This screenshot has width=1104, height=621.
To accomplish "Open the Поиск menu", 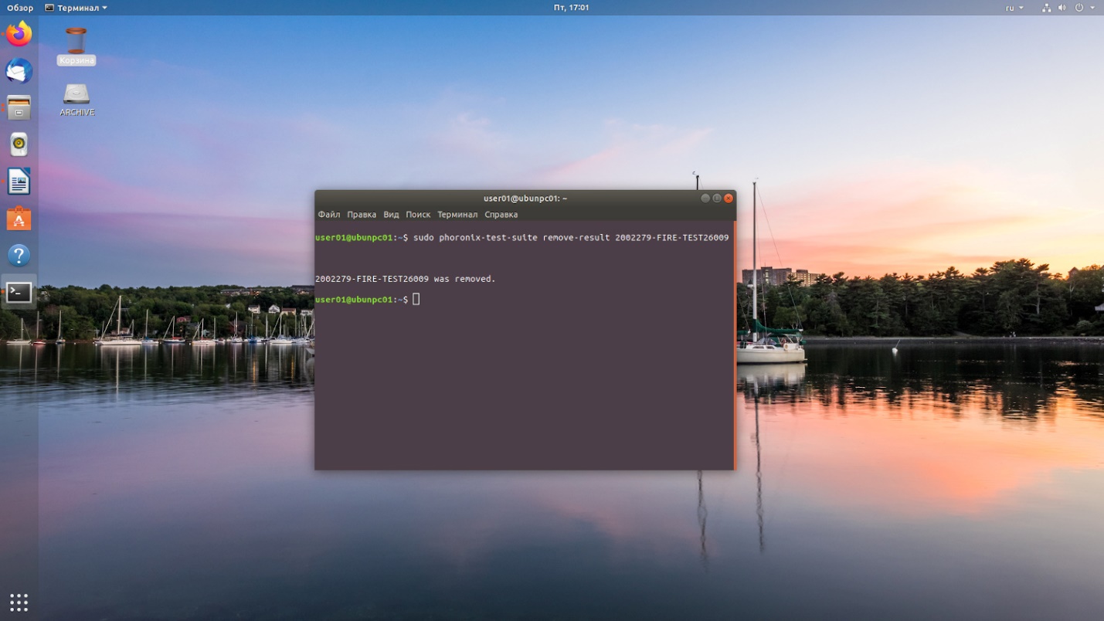I will [418, 215].
